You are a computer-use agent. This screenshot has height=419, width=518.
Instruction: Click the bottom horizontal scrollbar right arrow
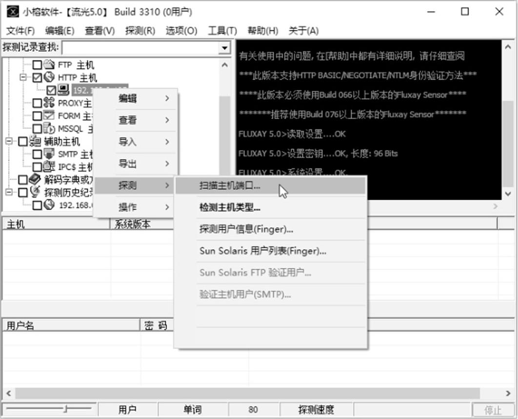[x=508, y=393]
